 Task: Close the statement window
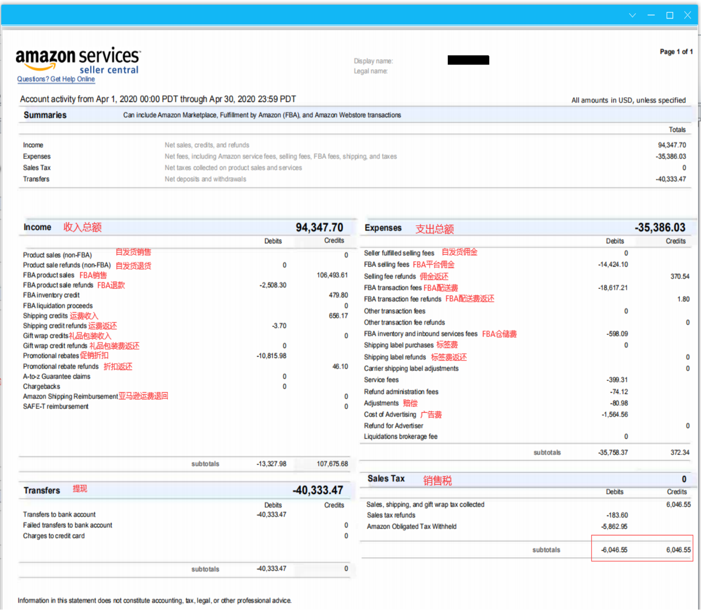coord(687,15)
